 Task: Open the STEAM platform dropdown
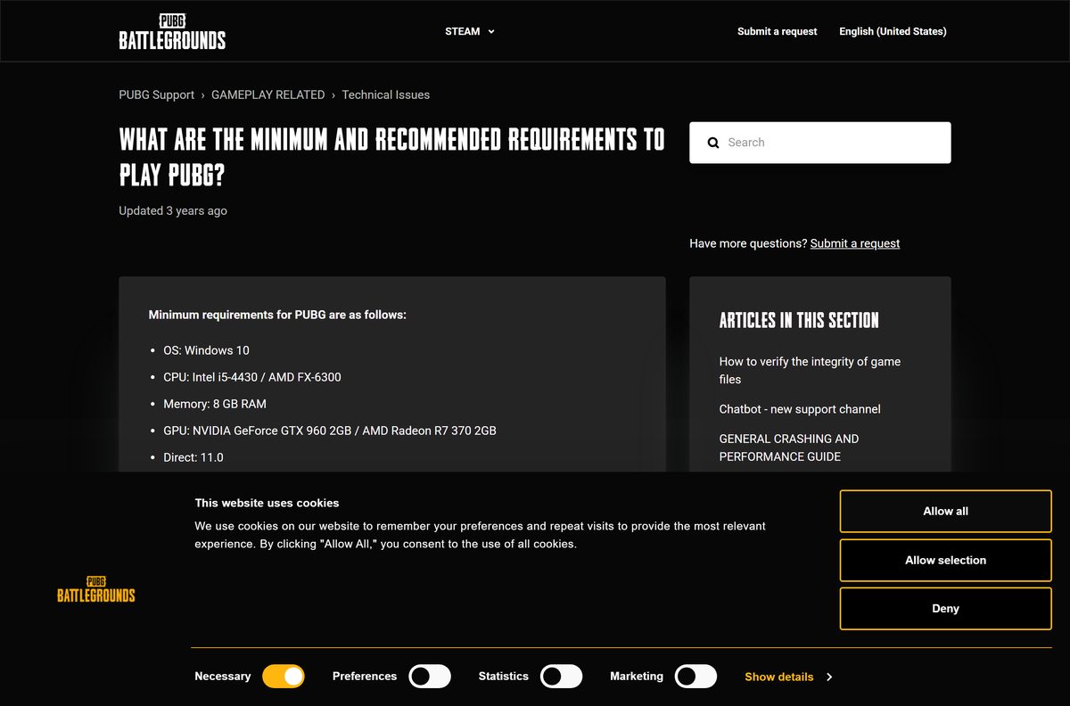click(470, 31)
